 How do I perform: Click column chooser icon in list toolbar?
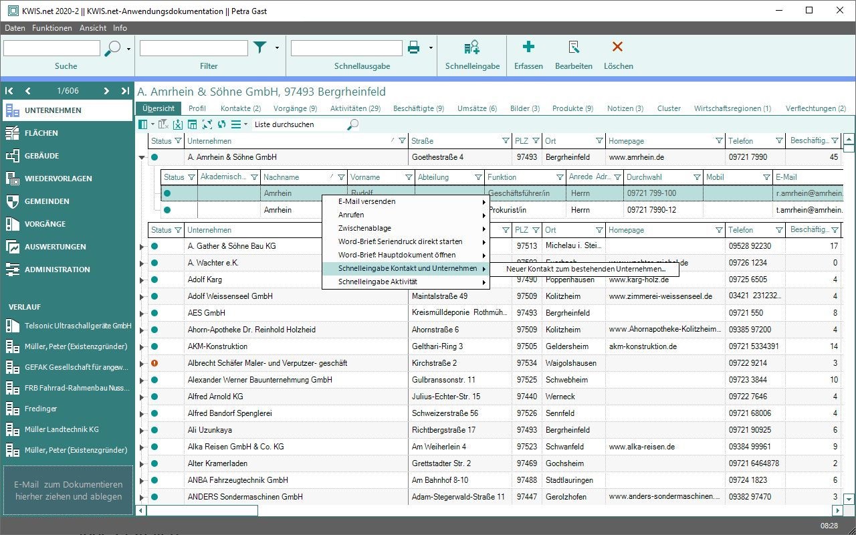point(143,124)
